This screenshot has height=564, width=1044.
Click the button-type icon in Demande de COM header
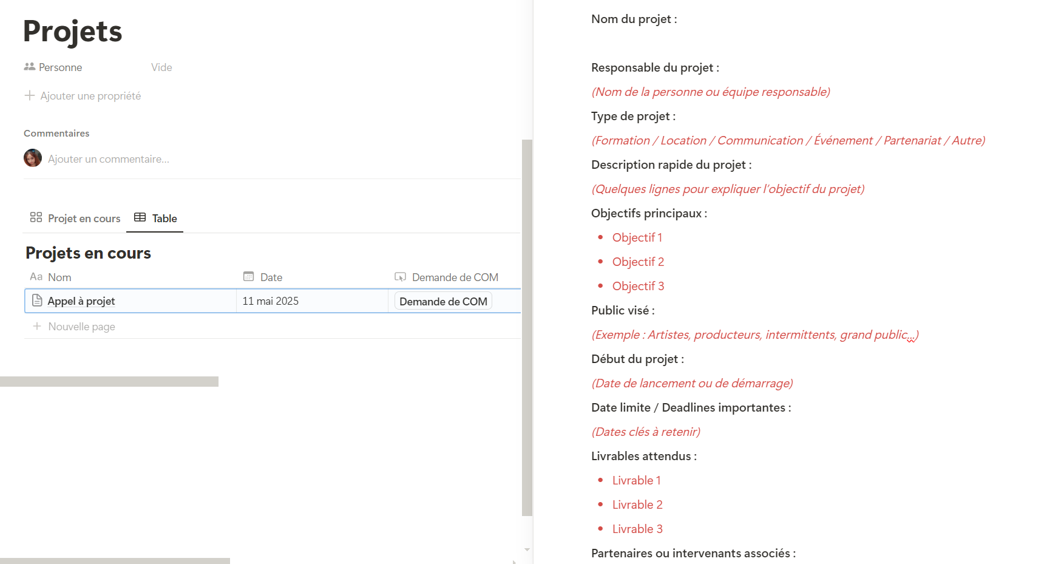[400, 277]
